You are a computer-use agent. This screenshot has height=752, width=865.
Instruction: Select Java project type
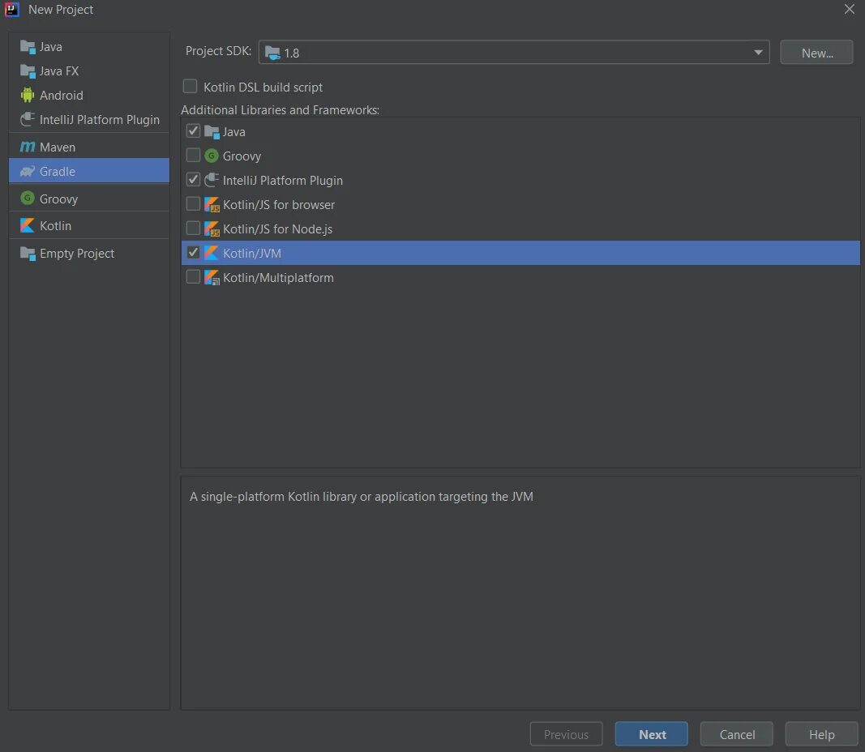point(89,47)
